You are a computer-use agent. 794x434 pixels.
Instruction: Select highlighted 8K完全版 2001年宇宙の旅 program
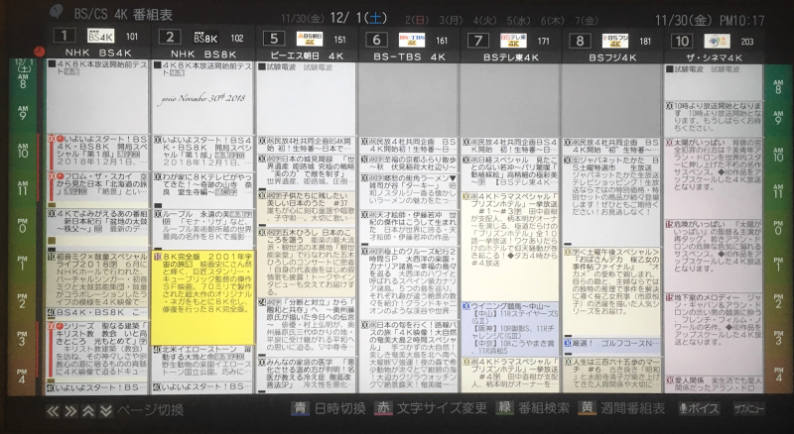tap(202, 298)
